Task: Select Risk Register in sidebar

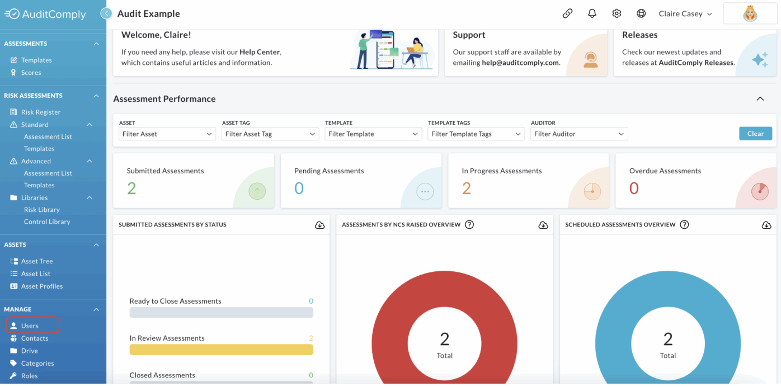Action: click(x=40, y=112)
